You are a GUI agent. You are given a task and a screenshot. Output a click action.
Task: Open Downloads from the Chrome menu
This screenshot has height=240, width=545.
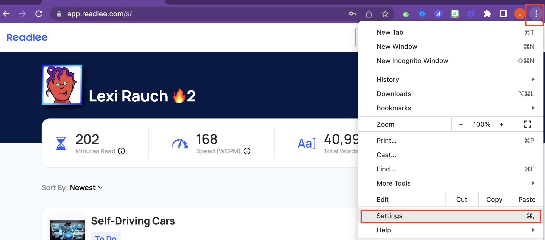point(451,94)
